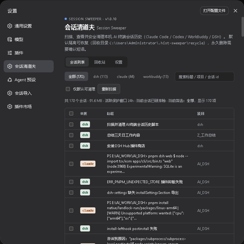Viewport: 244px width, 244px height.
Task: Check the install-lefthook postinstall 失败 row
Action: (71, 228)
